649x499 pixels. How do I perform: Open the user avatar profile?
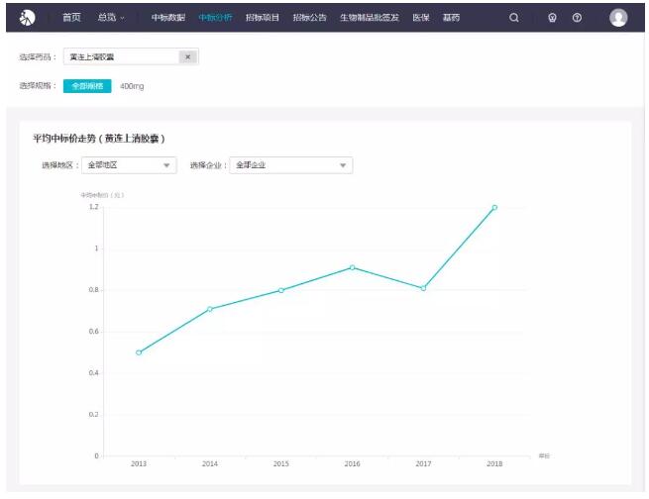point(618,18)
